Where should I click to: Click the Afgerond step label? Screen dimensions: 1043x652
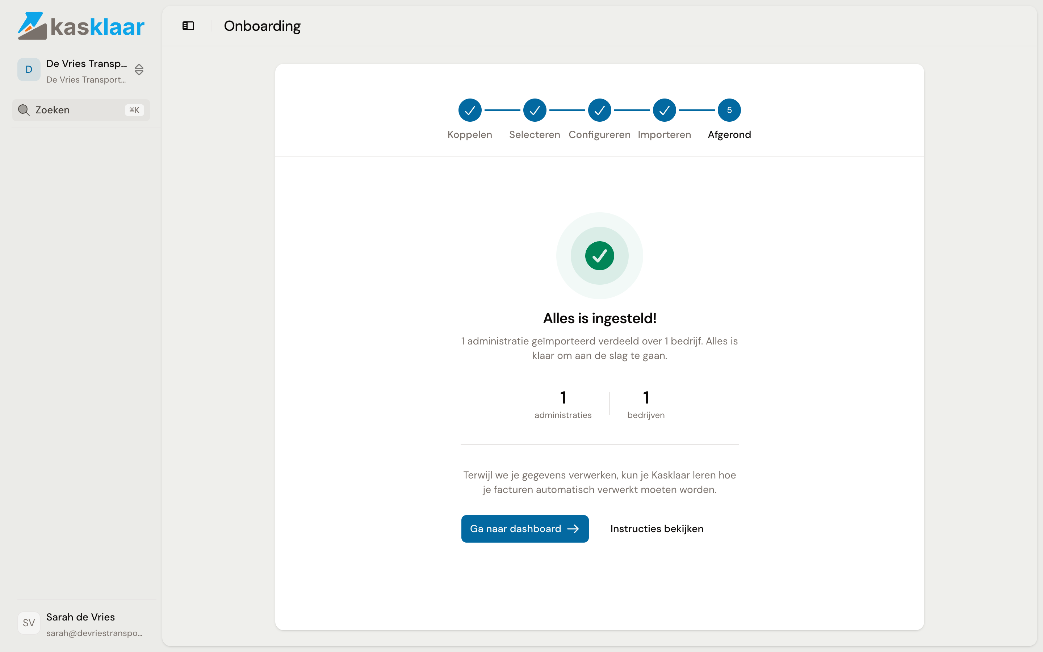[729, 134]
